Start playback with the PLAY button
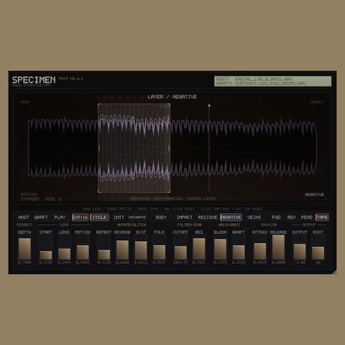The image size is (345, 345). point(59,217)
